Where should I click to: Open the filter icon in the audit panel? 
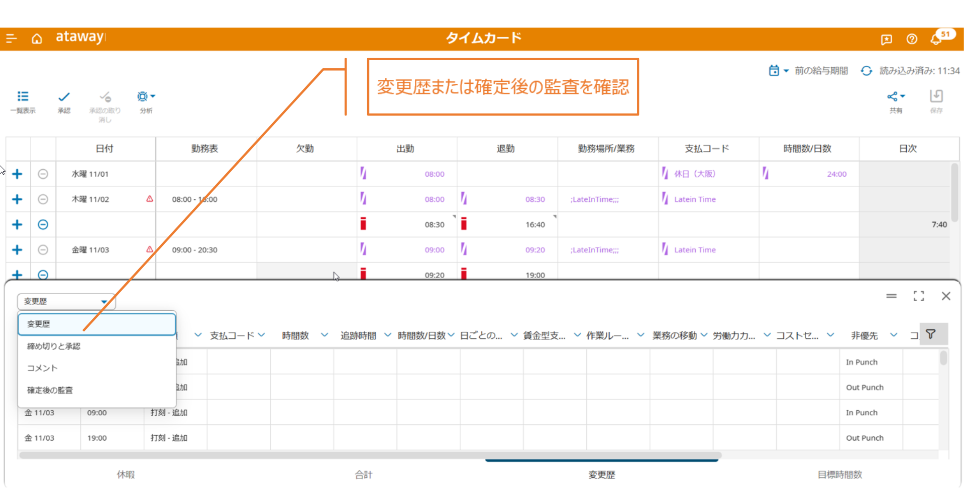point(930,334)
